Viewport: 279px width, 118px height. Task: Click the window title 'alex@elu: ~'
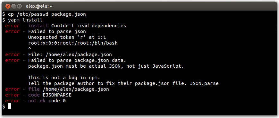click(x=39, y=6)
